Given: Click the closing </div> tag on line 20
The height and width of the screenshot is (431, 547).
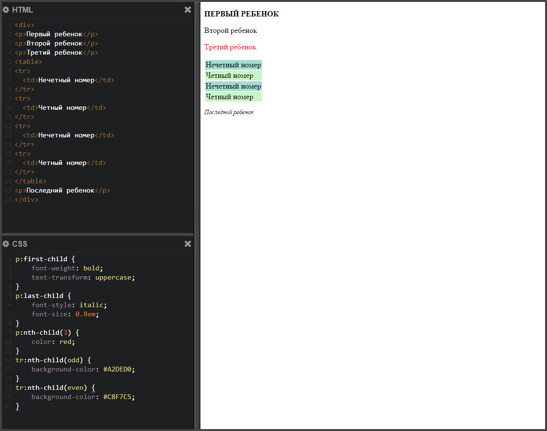Looking at the screenshot, I should tap(27, 199).
